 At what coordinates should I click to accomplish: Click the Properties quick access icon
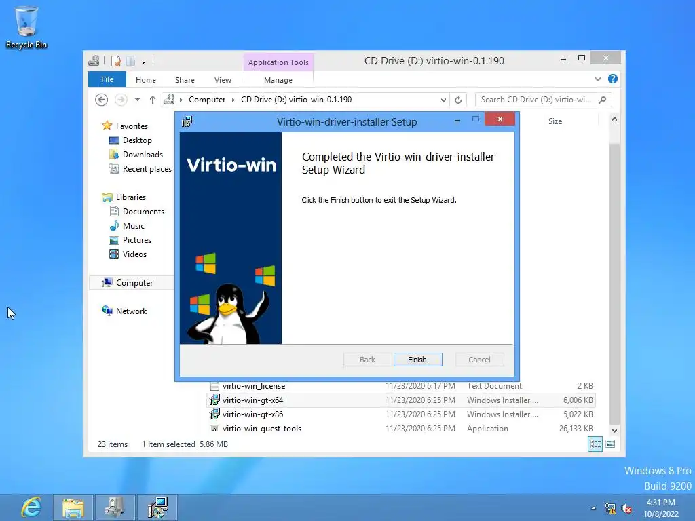click(116, 60)
